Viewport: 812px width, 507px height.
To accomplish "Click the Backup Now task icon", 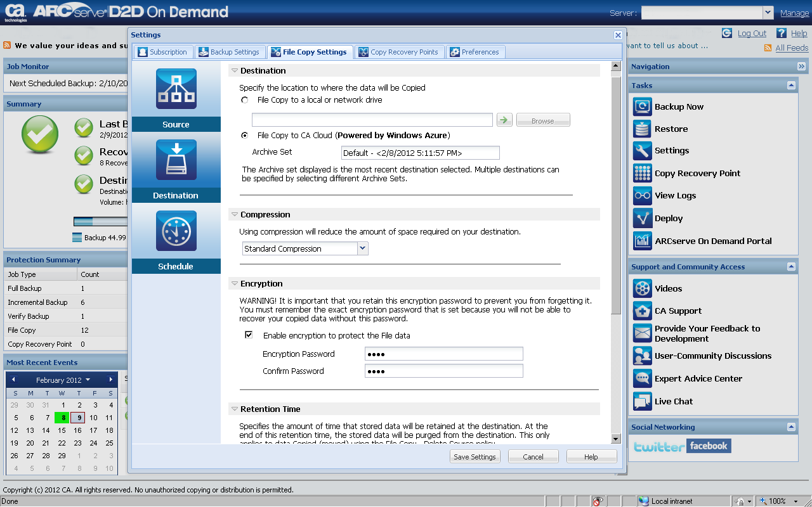I will (643, 106).
